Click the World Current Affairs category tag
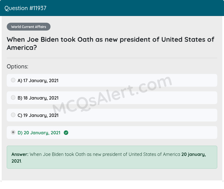This screenshot has width=224, height=189. (29, 27)
